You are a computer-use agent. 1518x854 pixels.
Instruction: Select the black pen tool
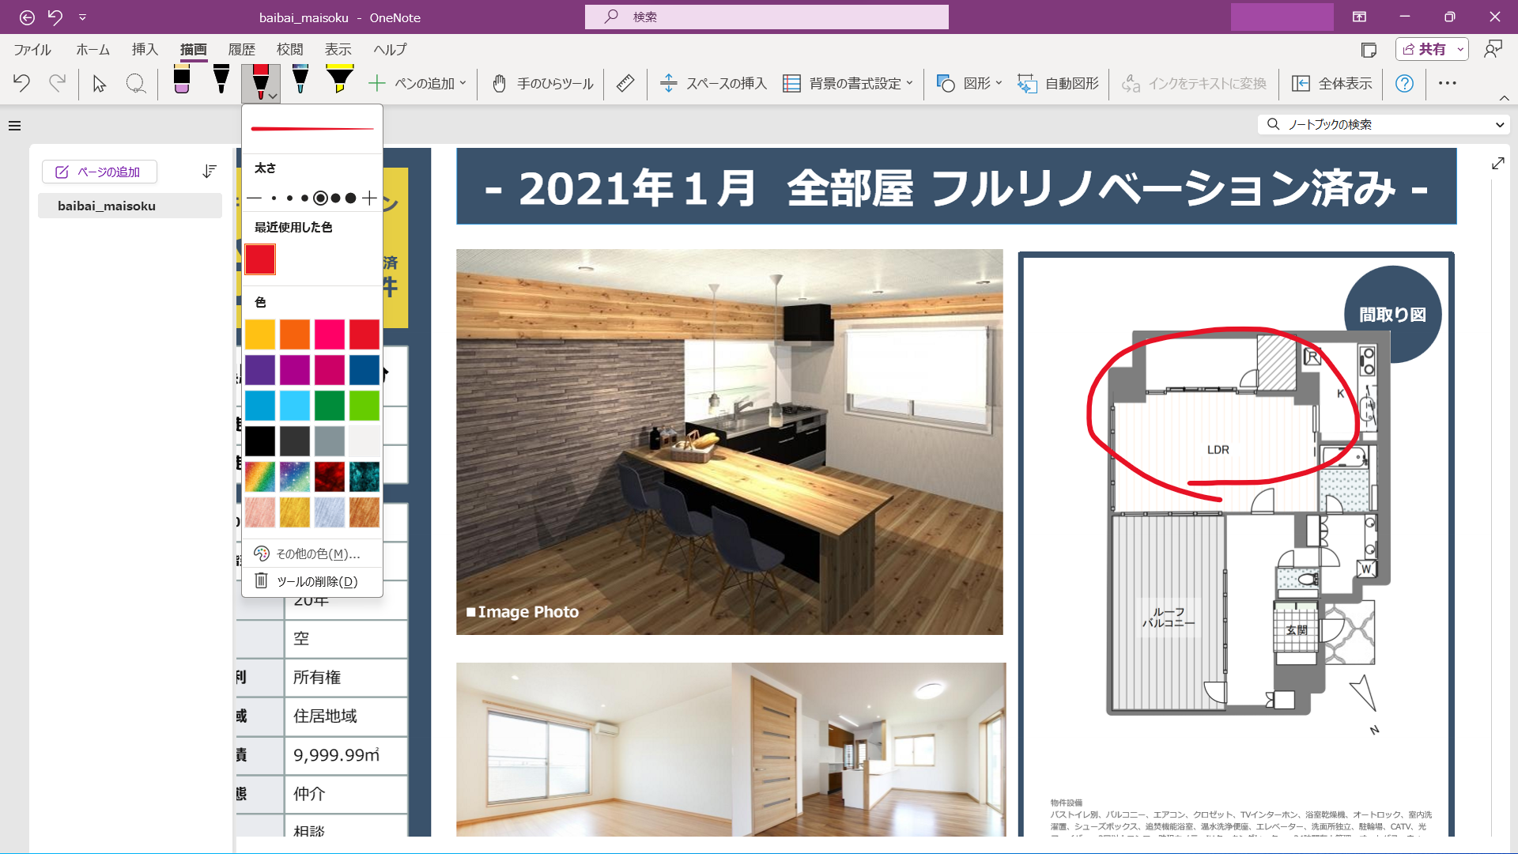click(221, 80)
